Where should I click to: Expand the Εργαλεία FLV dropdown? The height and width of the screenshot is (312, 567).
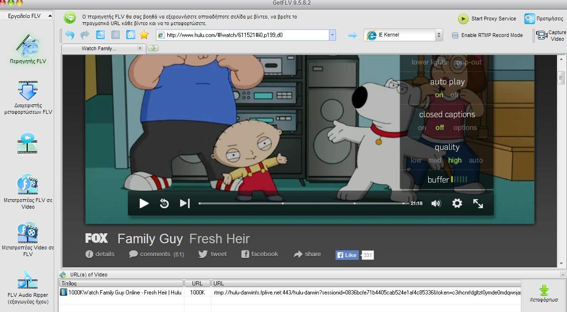(49, 16)
